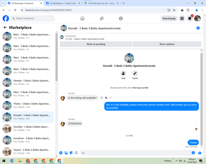Image resolution: width=206 pixels, height=164 pixels.
Task: Bookmark this page with the star icon
Action: click(174, 10)
